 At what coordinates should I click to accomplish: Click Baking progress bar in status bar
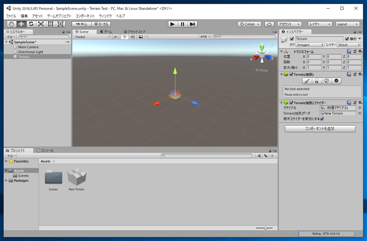(x=326, y=234)
